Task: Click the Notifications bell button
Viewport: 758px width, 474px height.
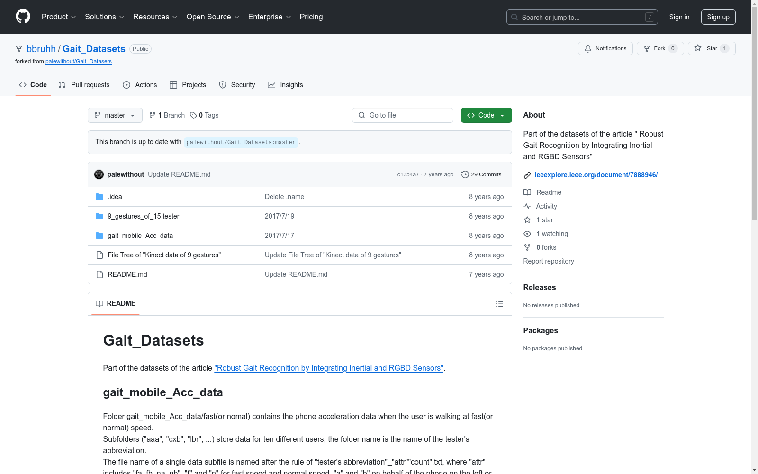Action: point(605,48)
